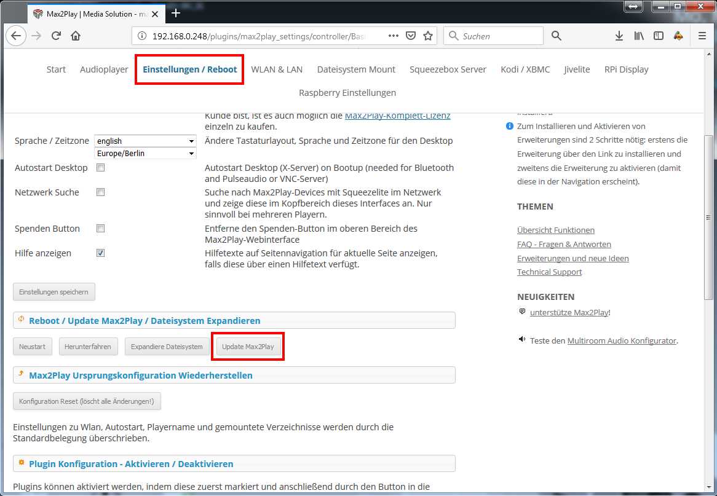Open the Start menu item
Image resolution: width=717 pixels, height=496 pixels.
(56, 69)
